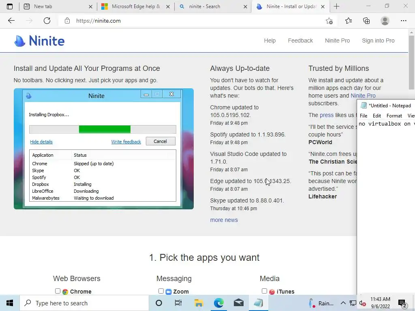Add this page to favorites
The height and width of the screenshot is (311, 415).
[329, 21]
